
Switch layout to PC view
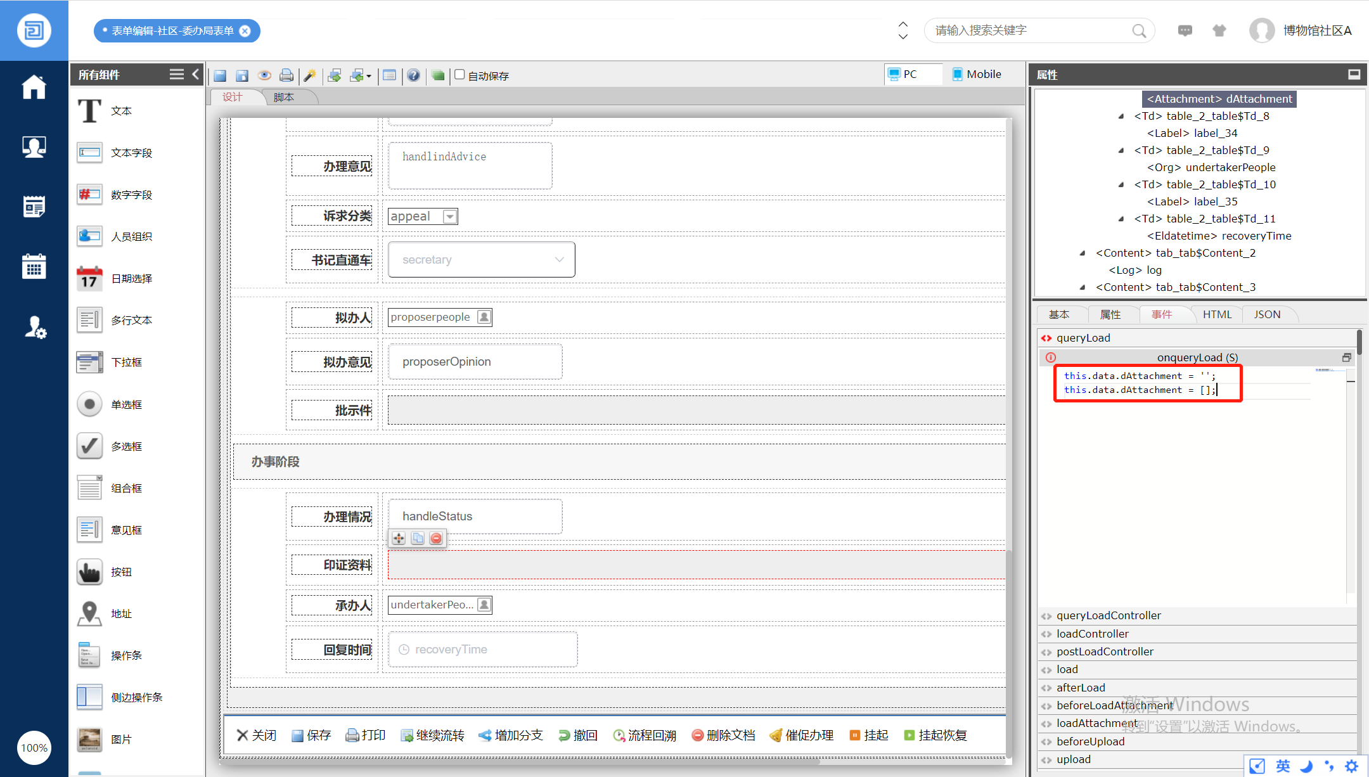coord(903,74)
